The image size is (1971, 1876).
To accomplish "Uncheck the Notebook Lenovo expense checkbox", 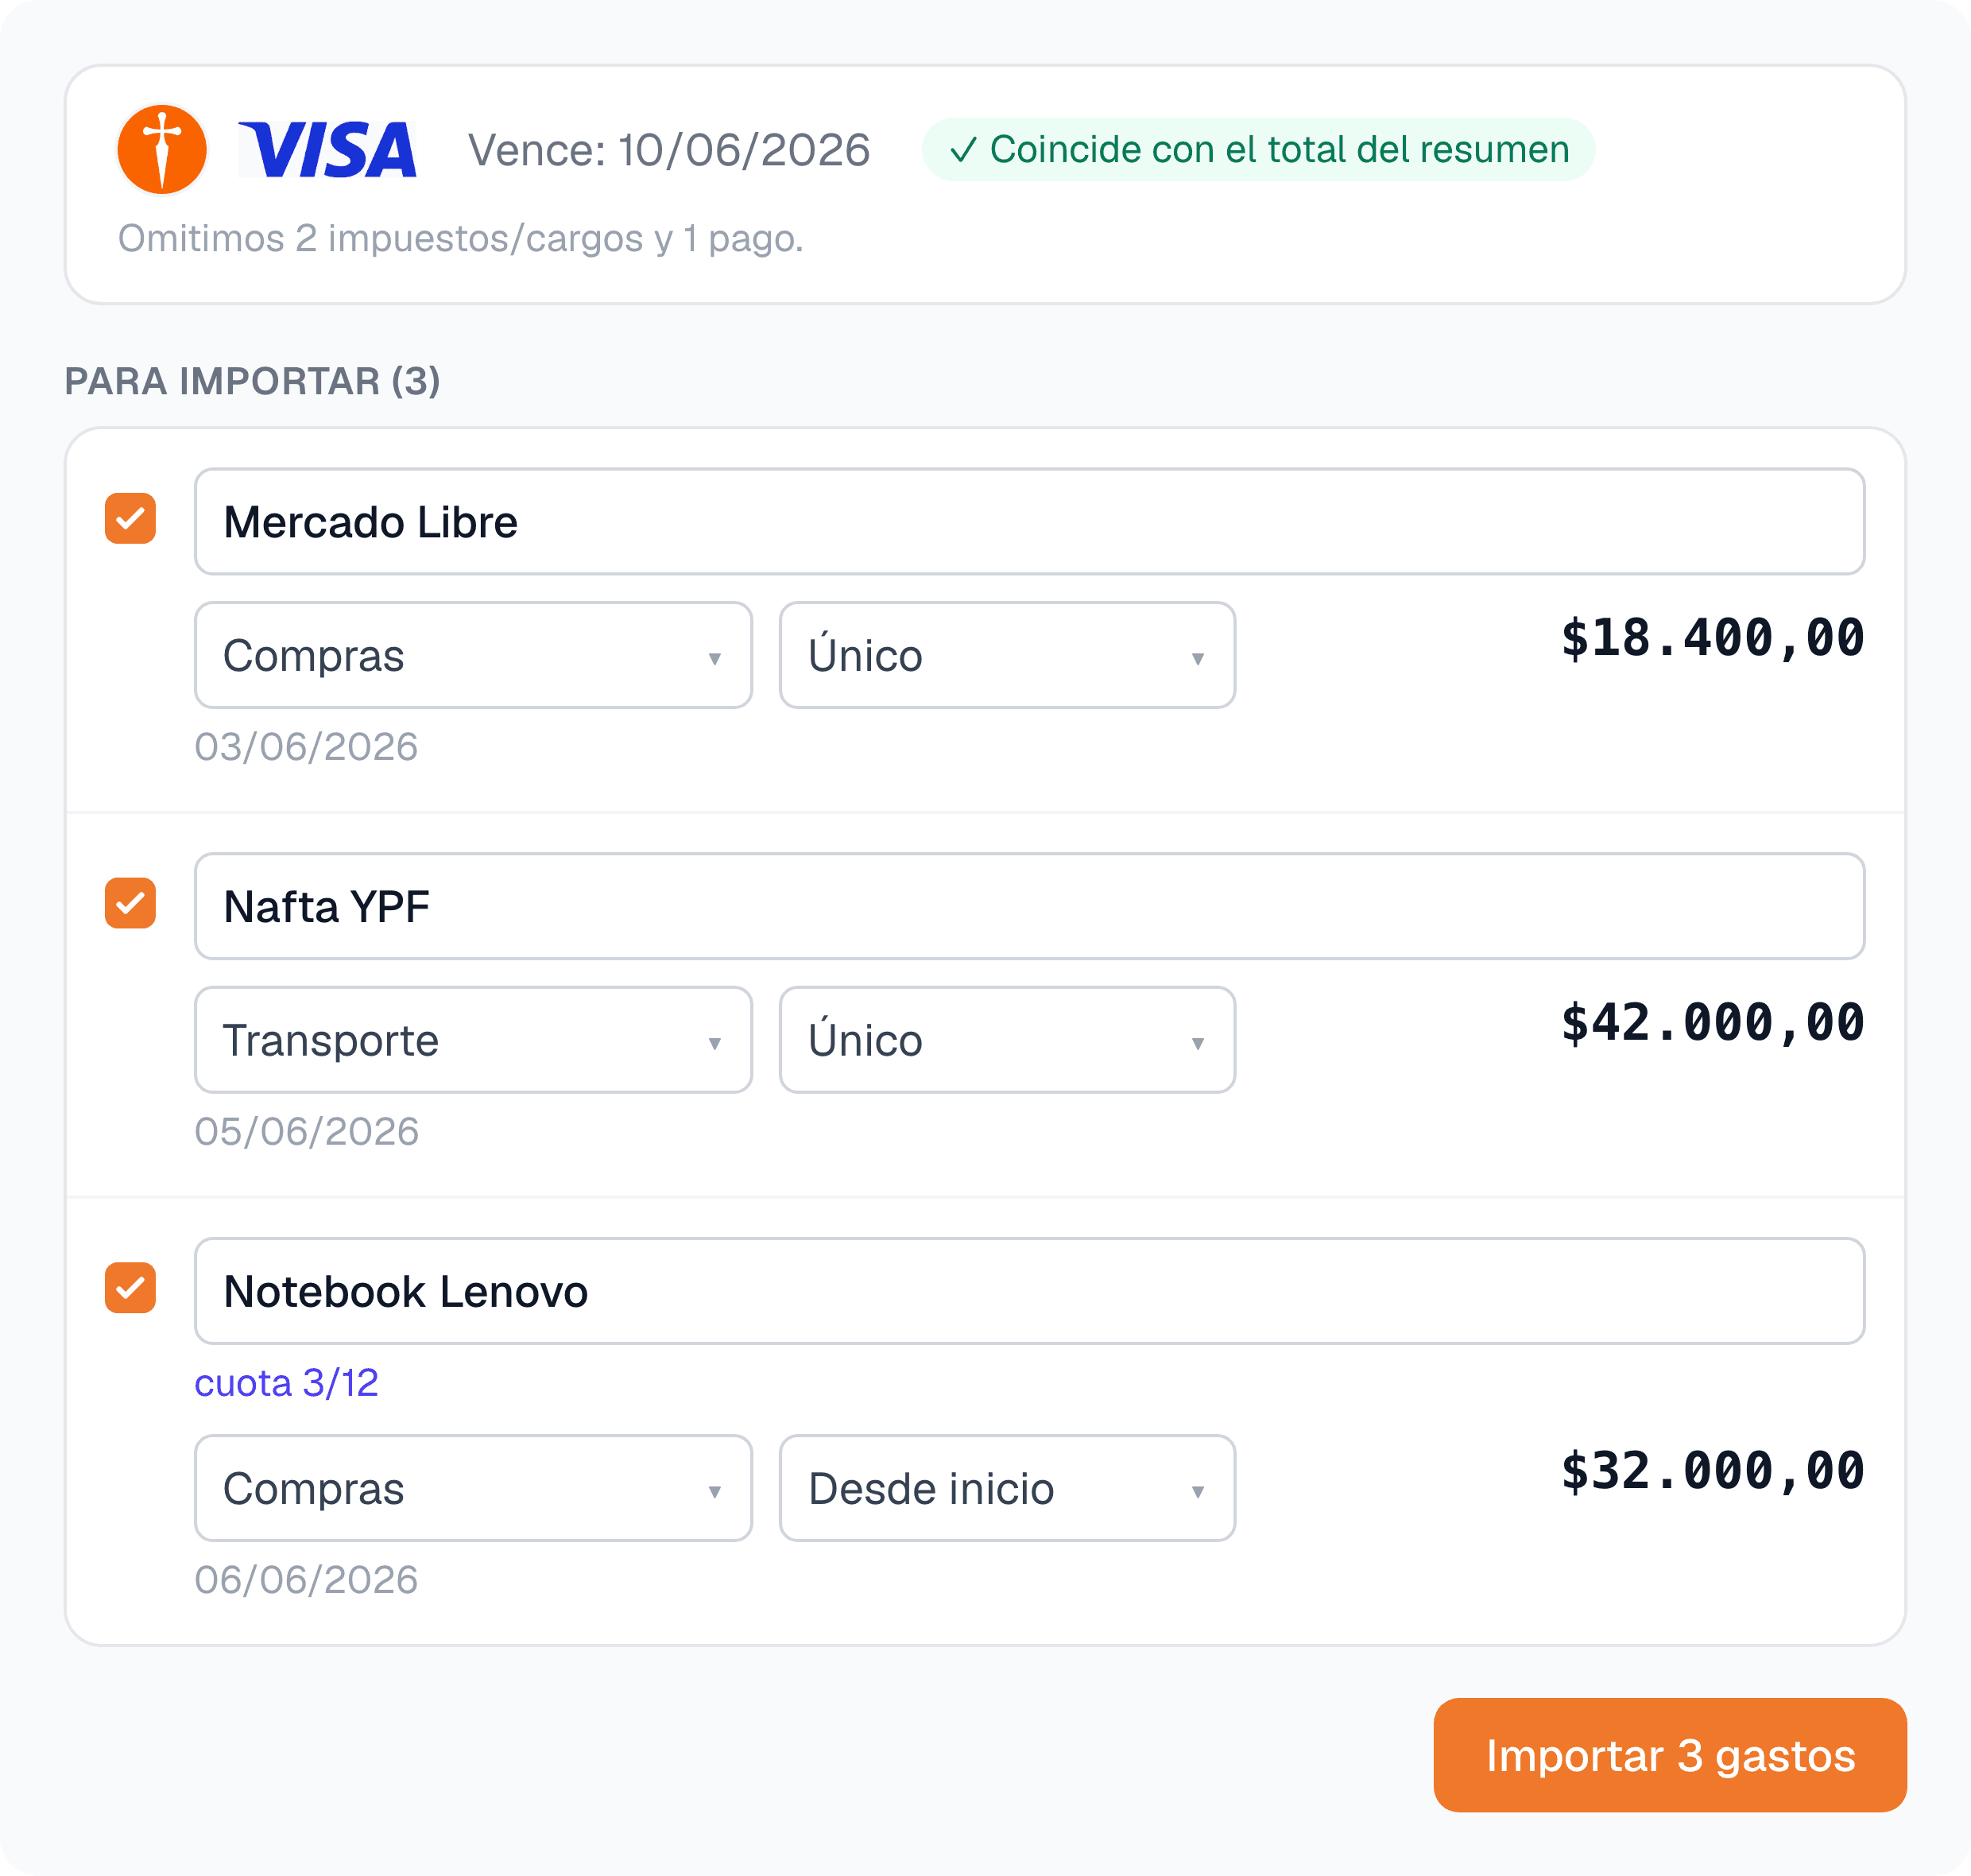I will [130, 1288].
